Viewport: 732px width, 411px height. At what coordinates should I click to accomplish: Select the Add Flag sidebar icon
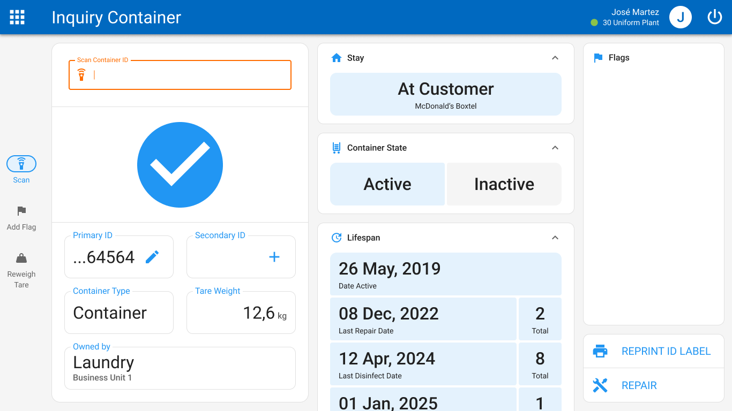(x=21, y=211)
